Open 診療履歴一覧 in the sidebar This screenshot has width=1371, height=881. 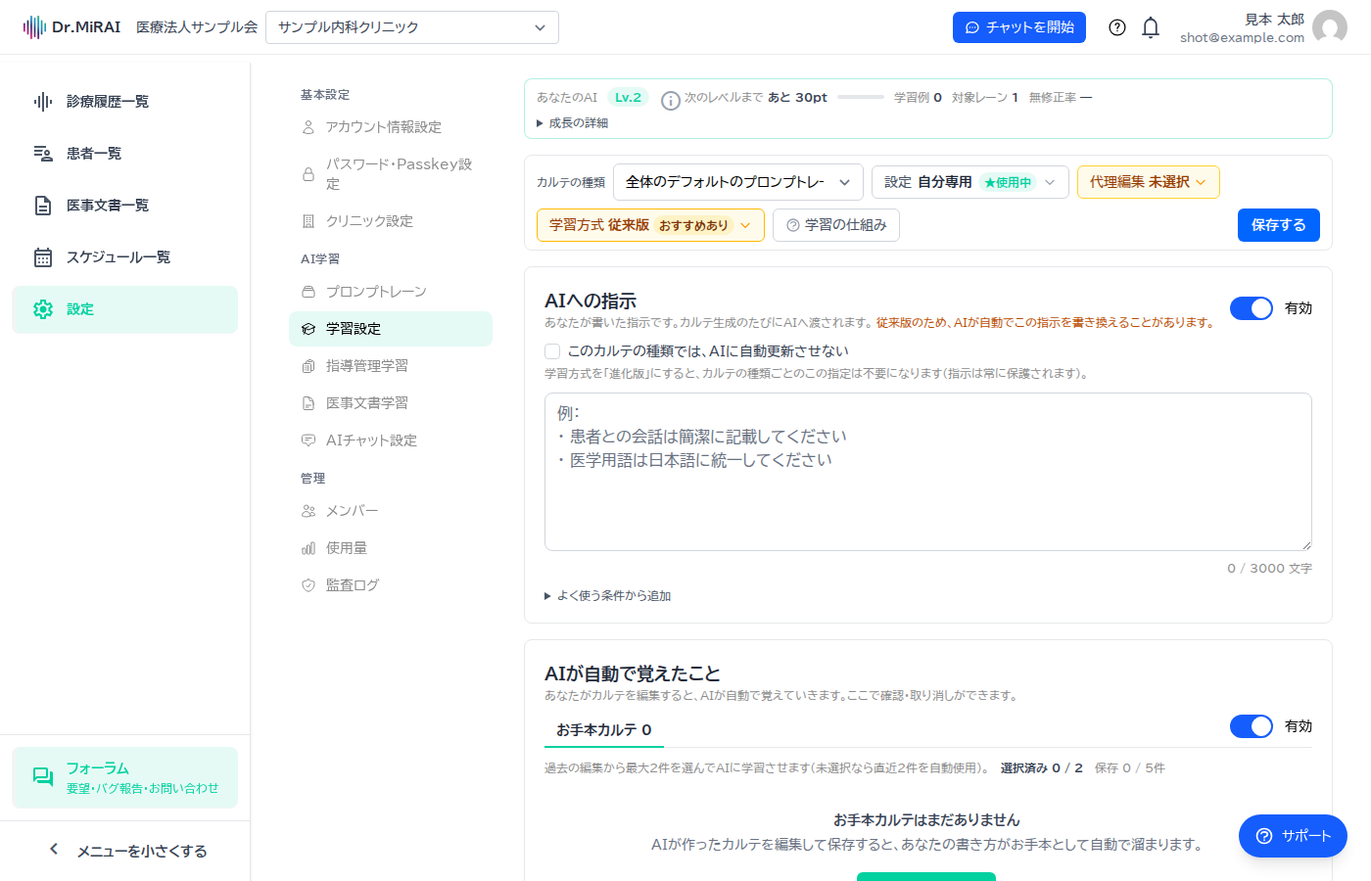click(125, 102)
